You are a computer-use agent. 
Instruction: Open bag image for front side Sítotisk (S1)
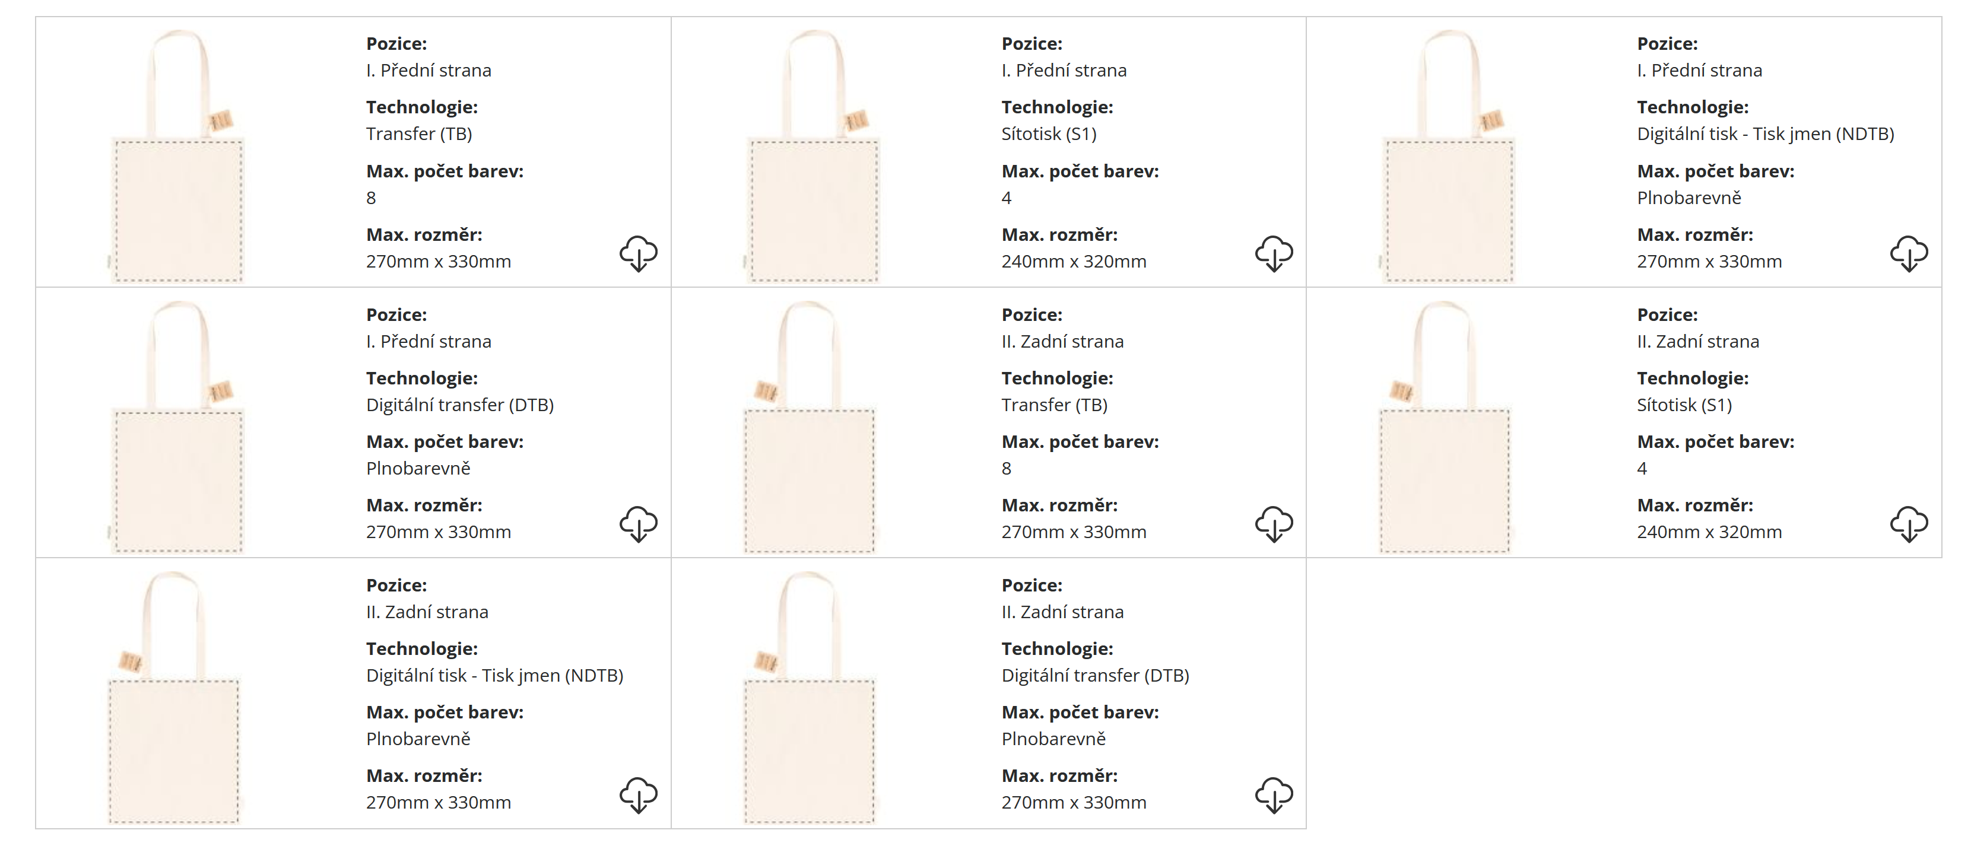tap(814, 157)
